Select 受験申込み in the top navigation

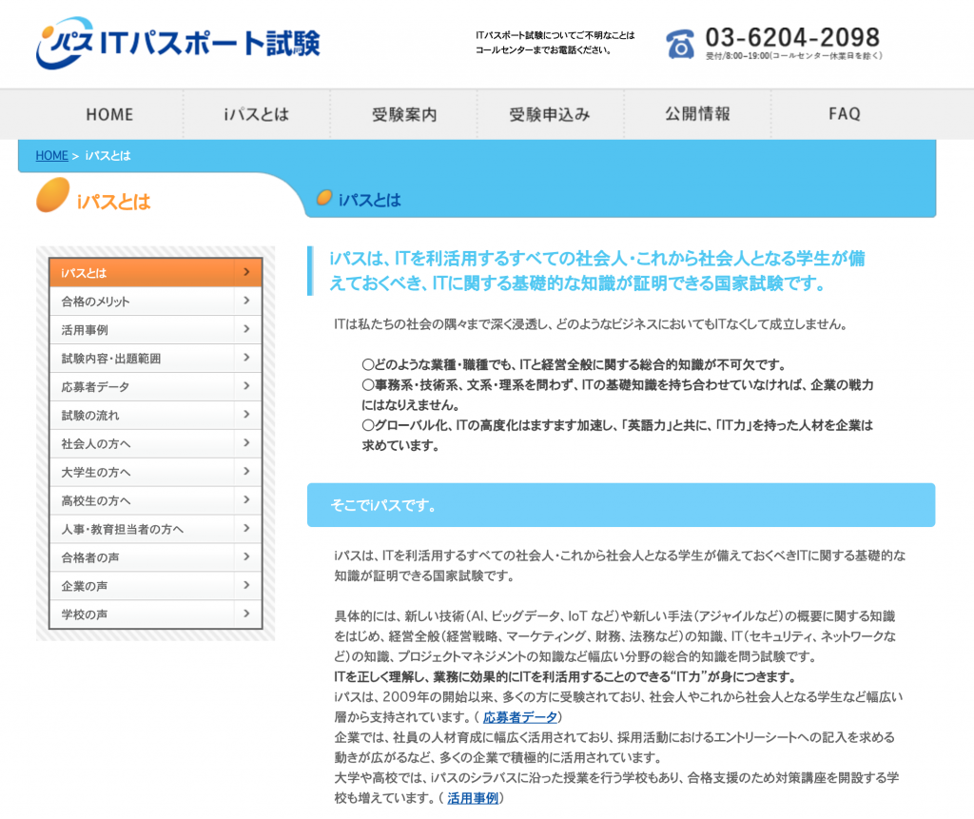(551, 114)
